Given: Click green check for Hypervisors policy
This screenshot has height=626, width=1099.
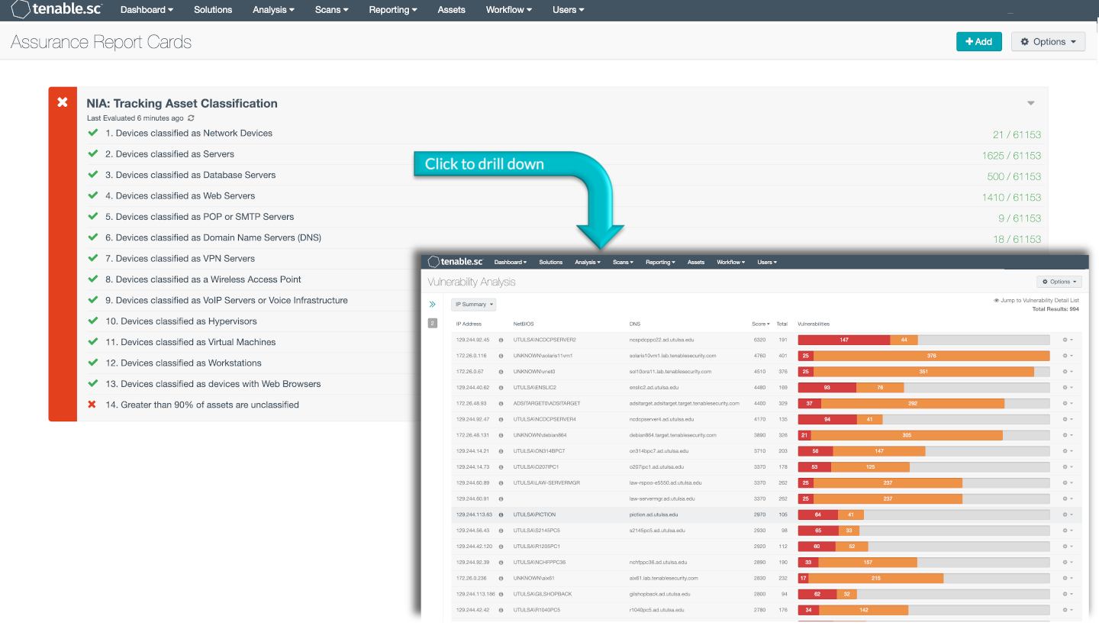Looking at the screenshot, I should click(93, 321).
